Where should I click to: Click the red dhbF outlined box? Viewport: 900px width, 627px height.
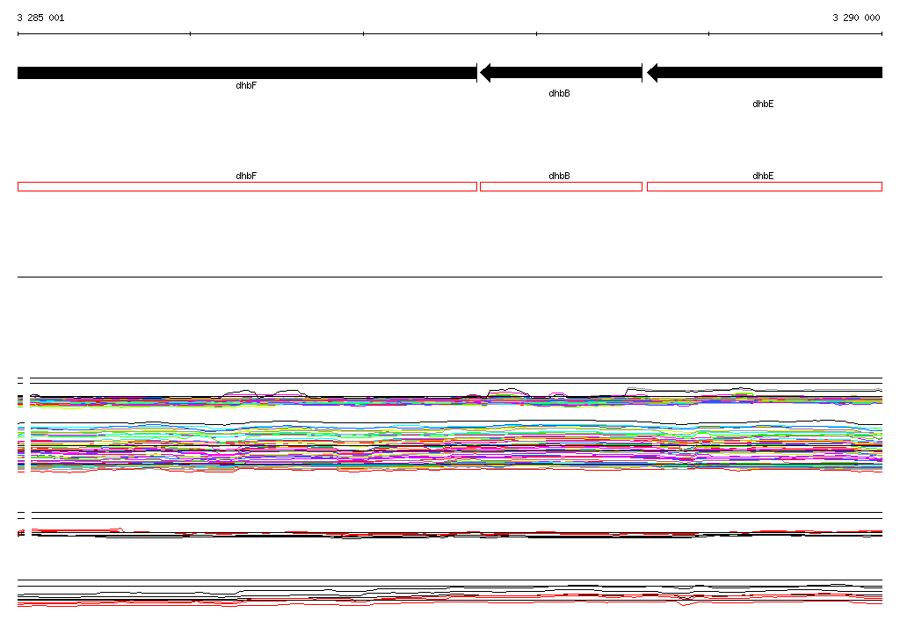[x=247, y=186]
